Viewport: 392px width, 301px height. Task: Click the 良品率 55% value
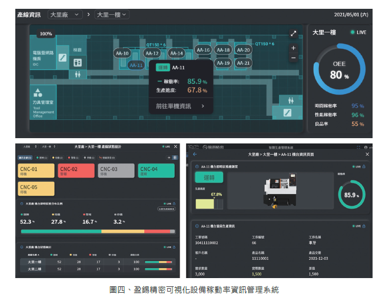click(357, 124)
